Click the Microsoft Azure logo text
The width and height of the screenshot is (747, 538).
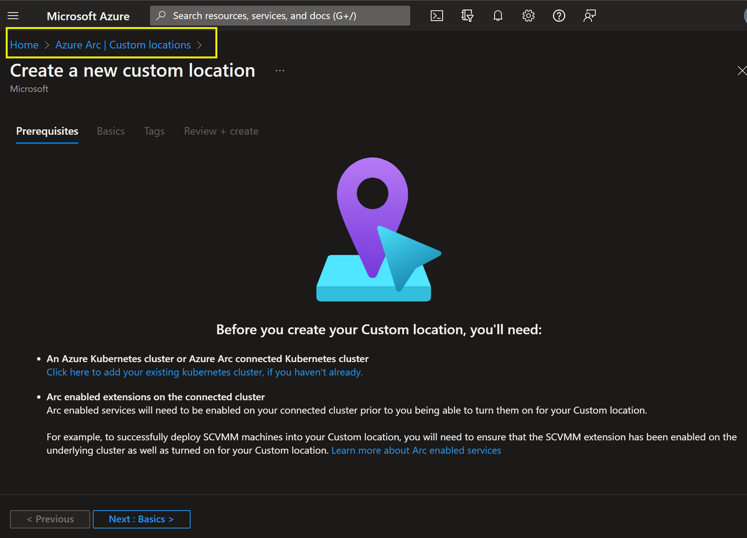(x=88, y=16)
